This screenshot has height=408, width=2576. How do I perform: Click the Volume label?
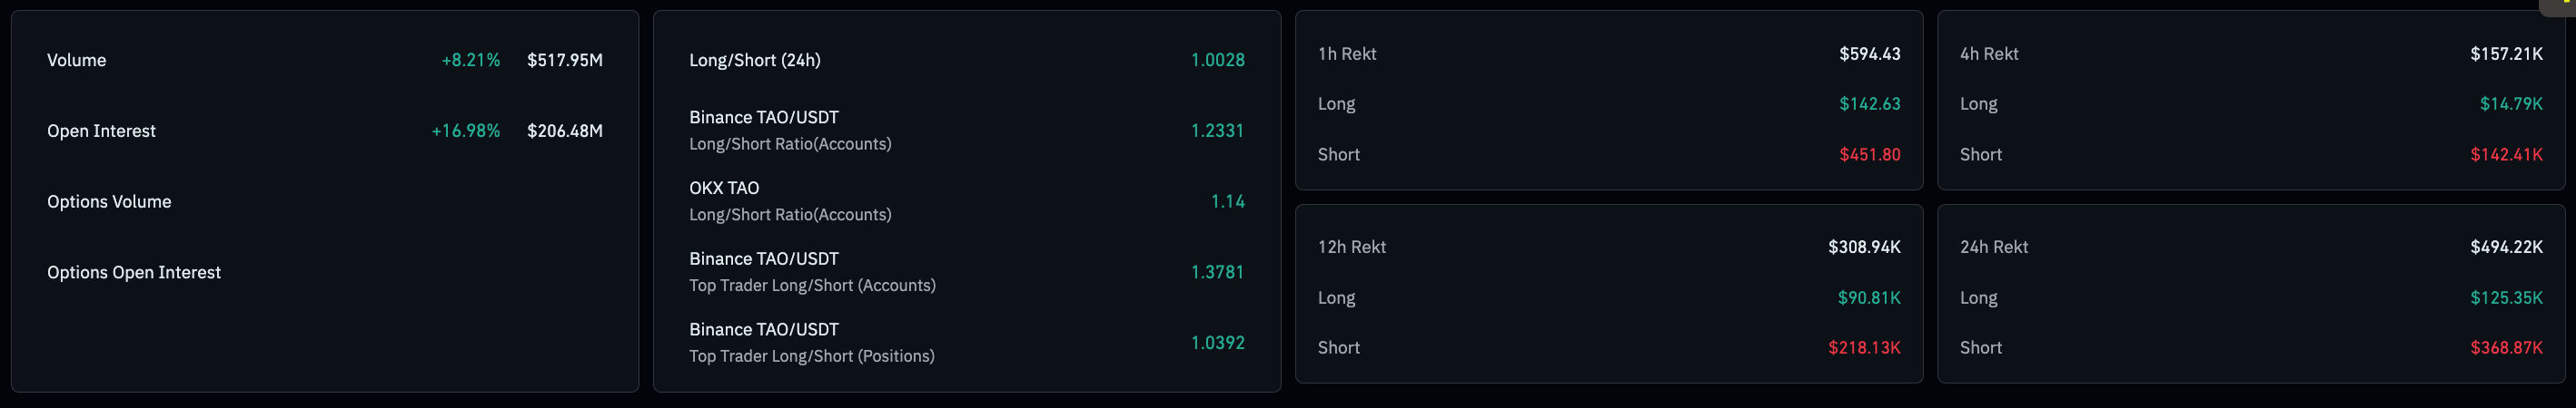coord(76,60)
